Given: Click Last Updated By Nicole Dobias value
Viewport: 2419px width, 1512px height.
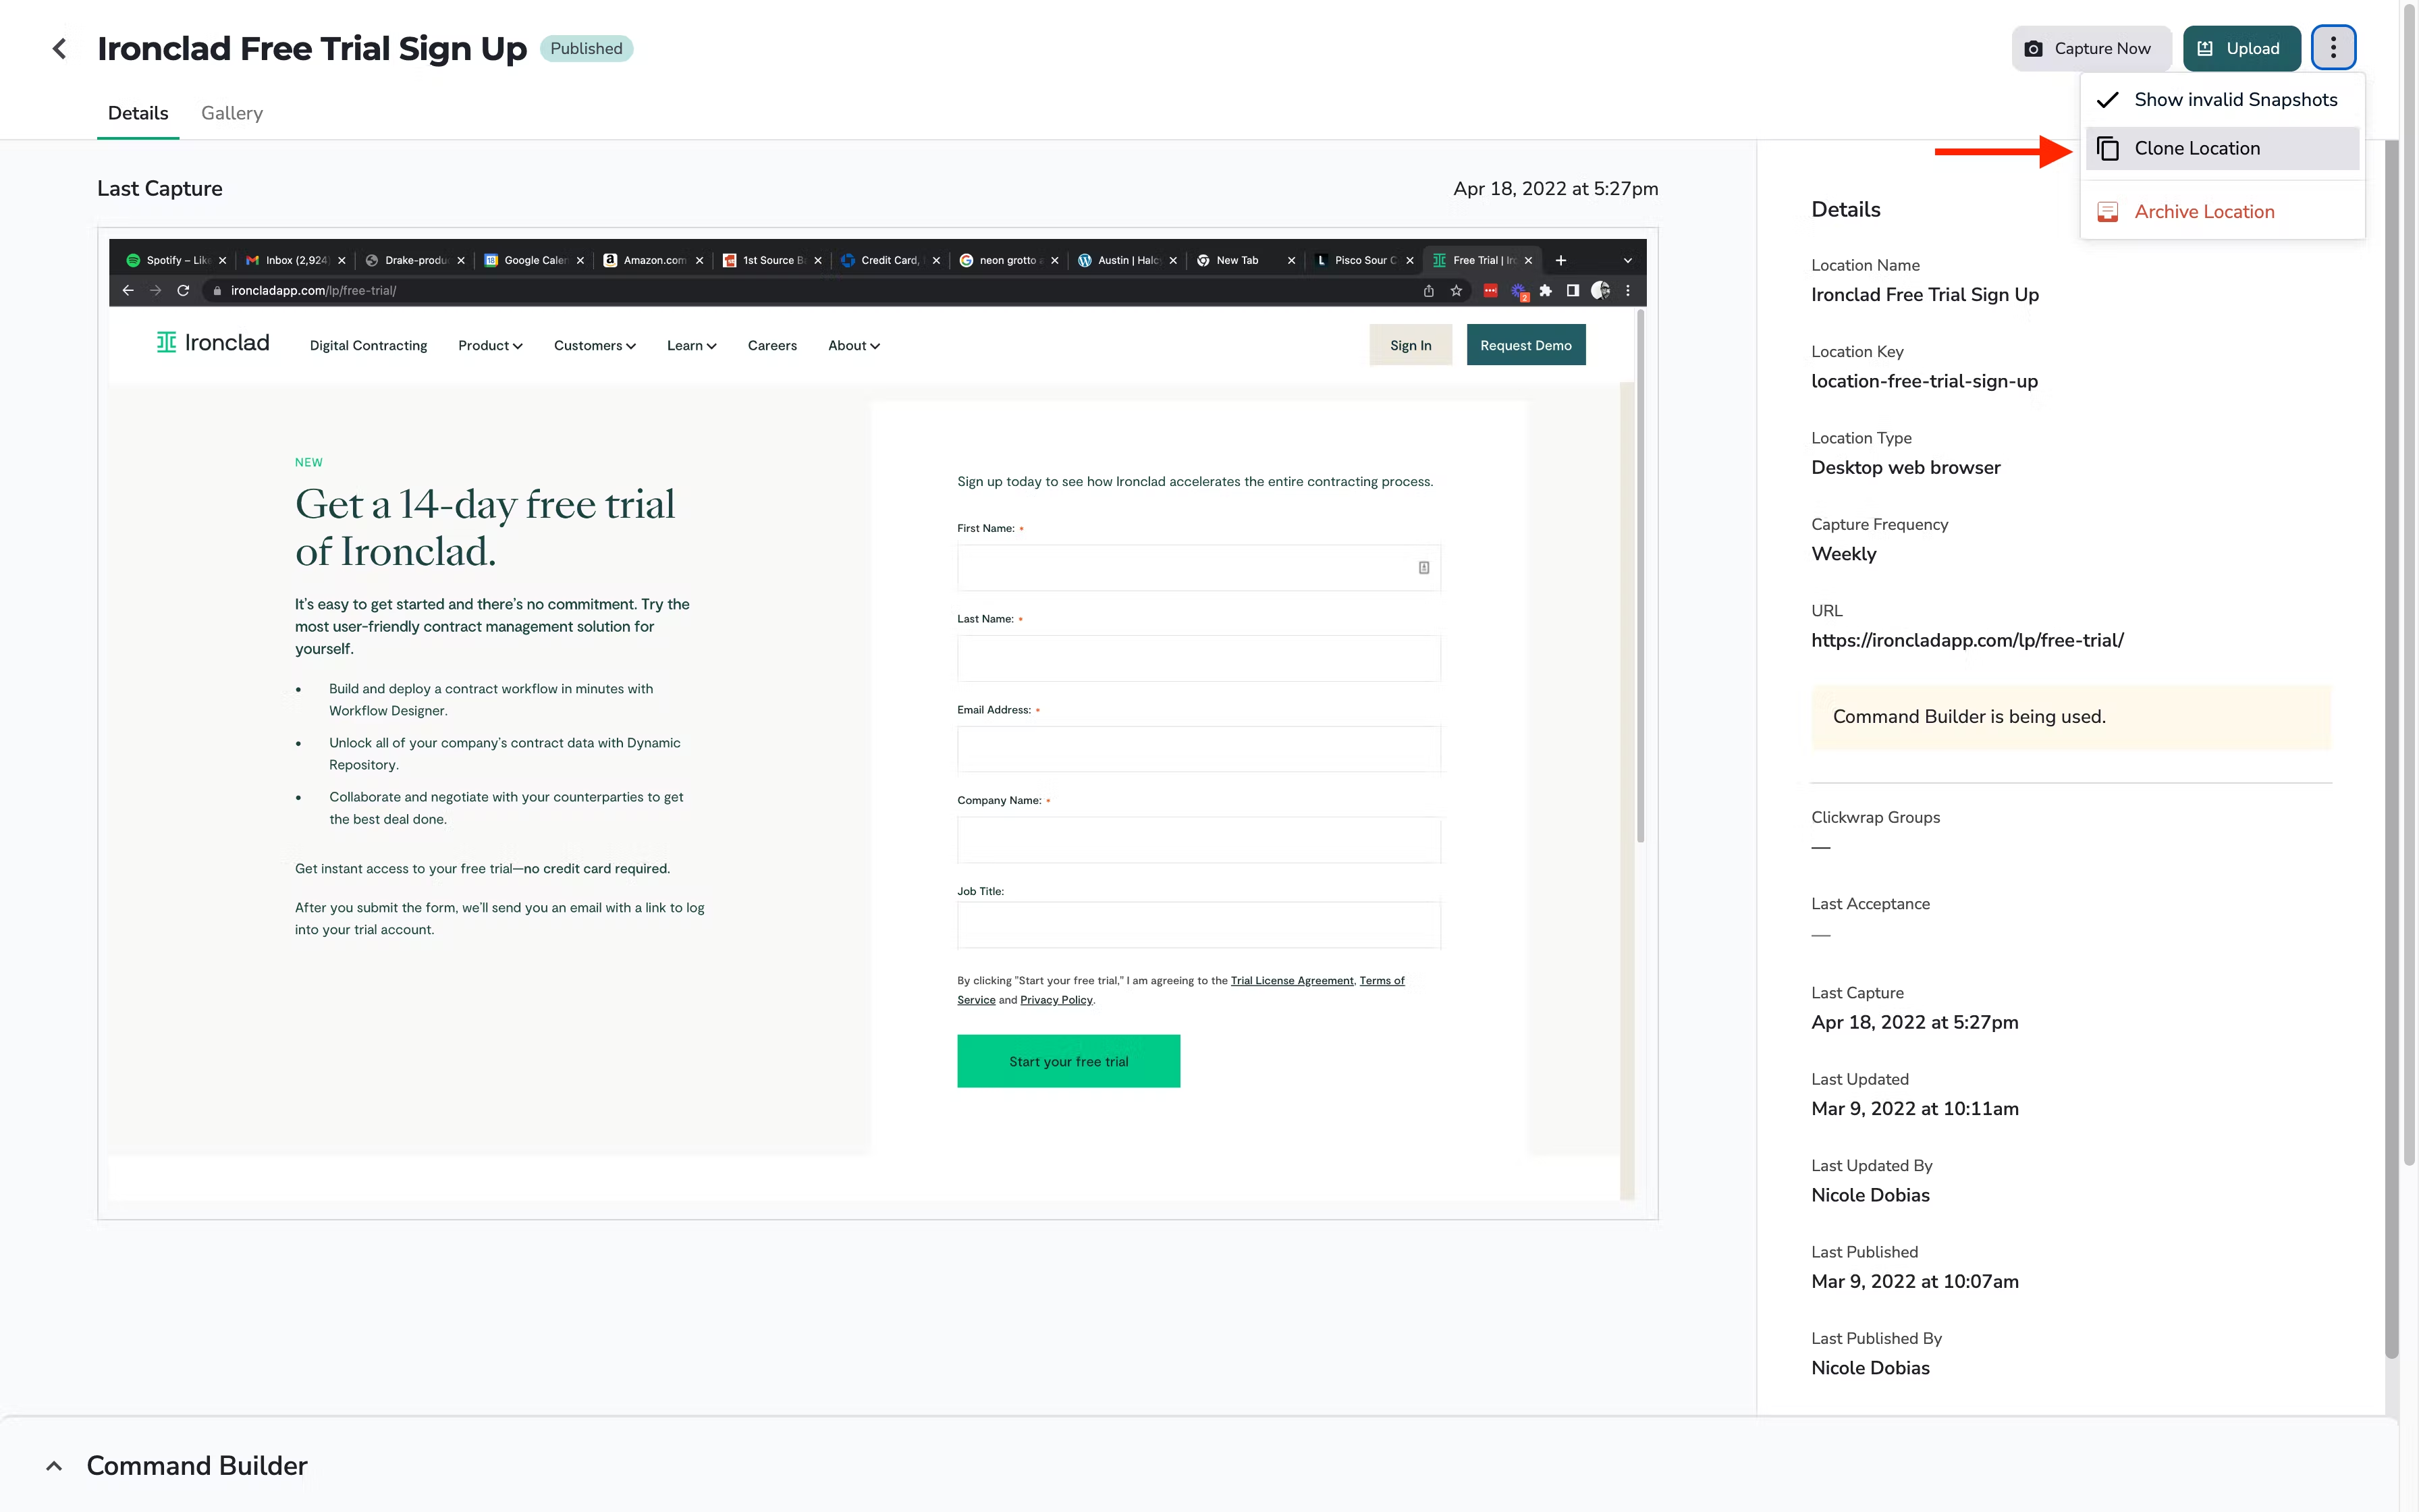Looking at the screenshot, I should click(x=1869, y=1195).
